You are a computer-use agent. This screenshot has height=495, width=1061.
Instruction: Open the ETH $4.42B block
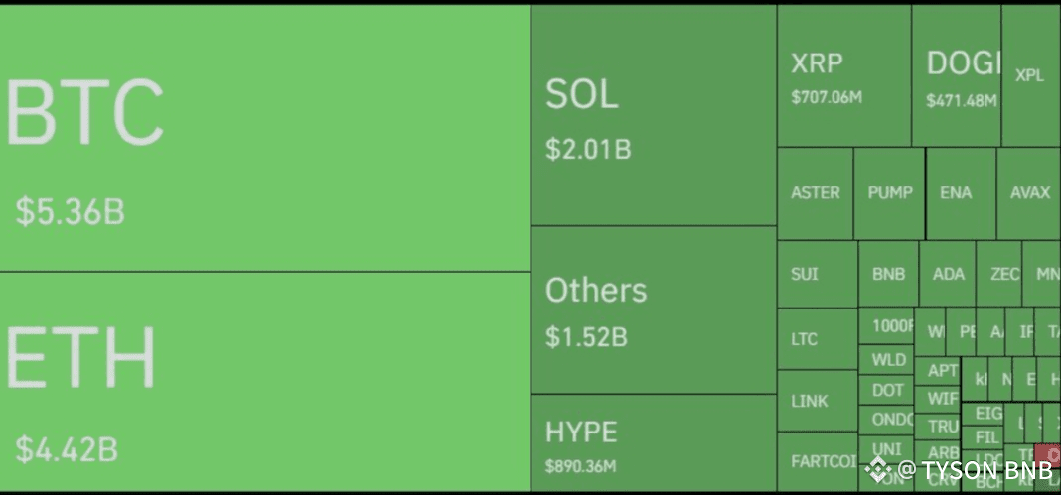point(264,382)
